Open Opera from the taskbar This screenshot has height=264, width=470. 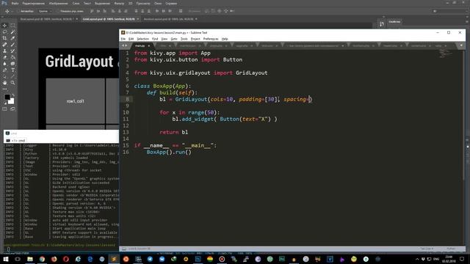(x=66, y=259)
